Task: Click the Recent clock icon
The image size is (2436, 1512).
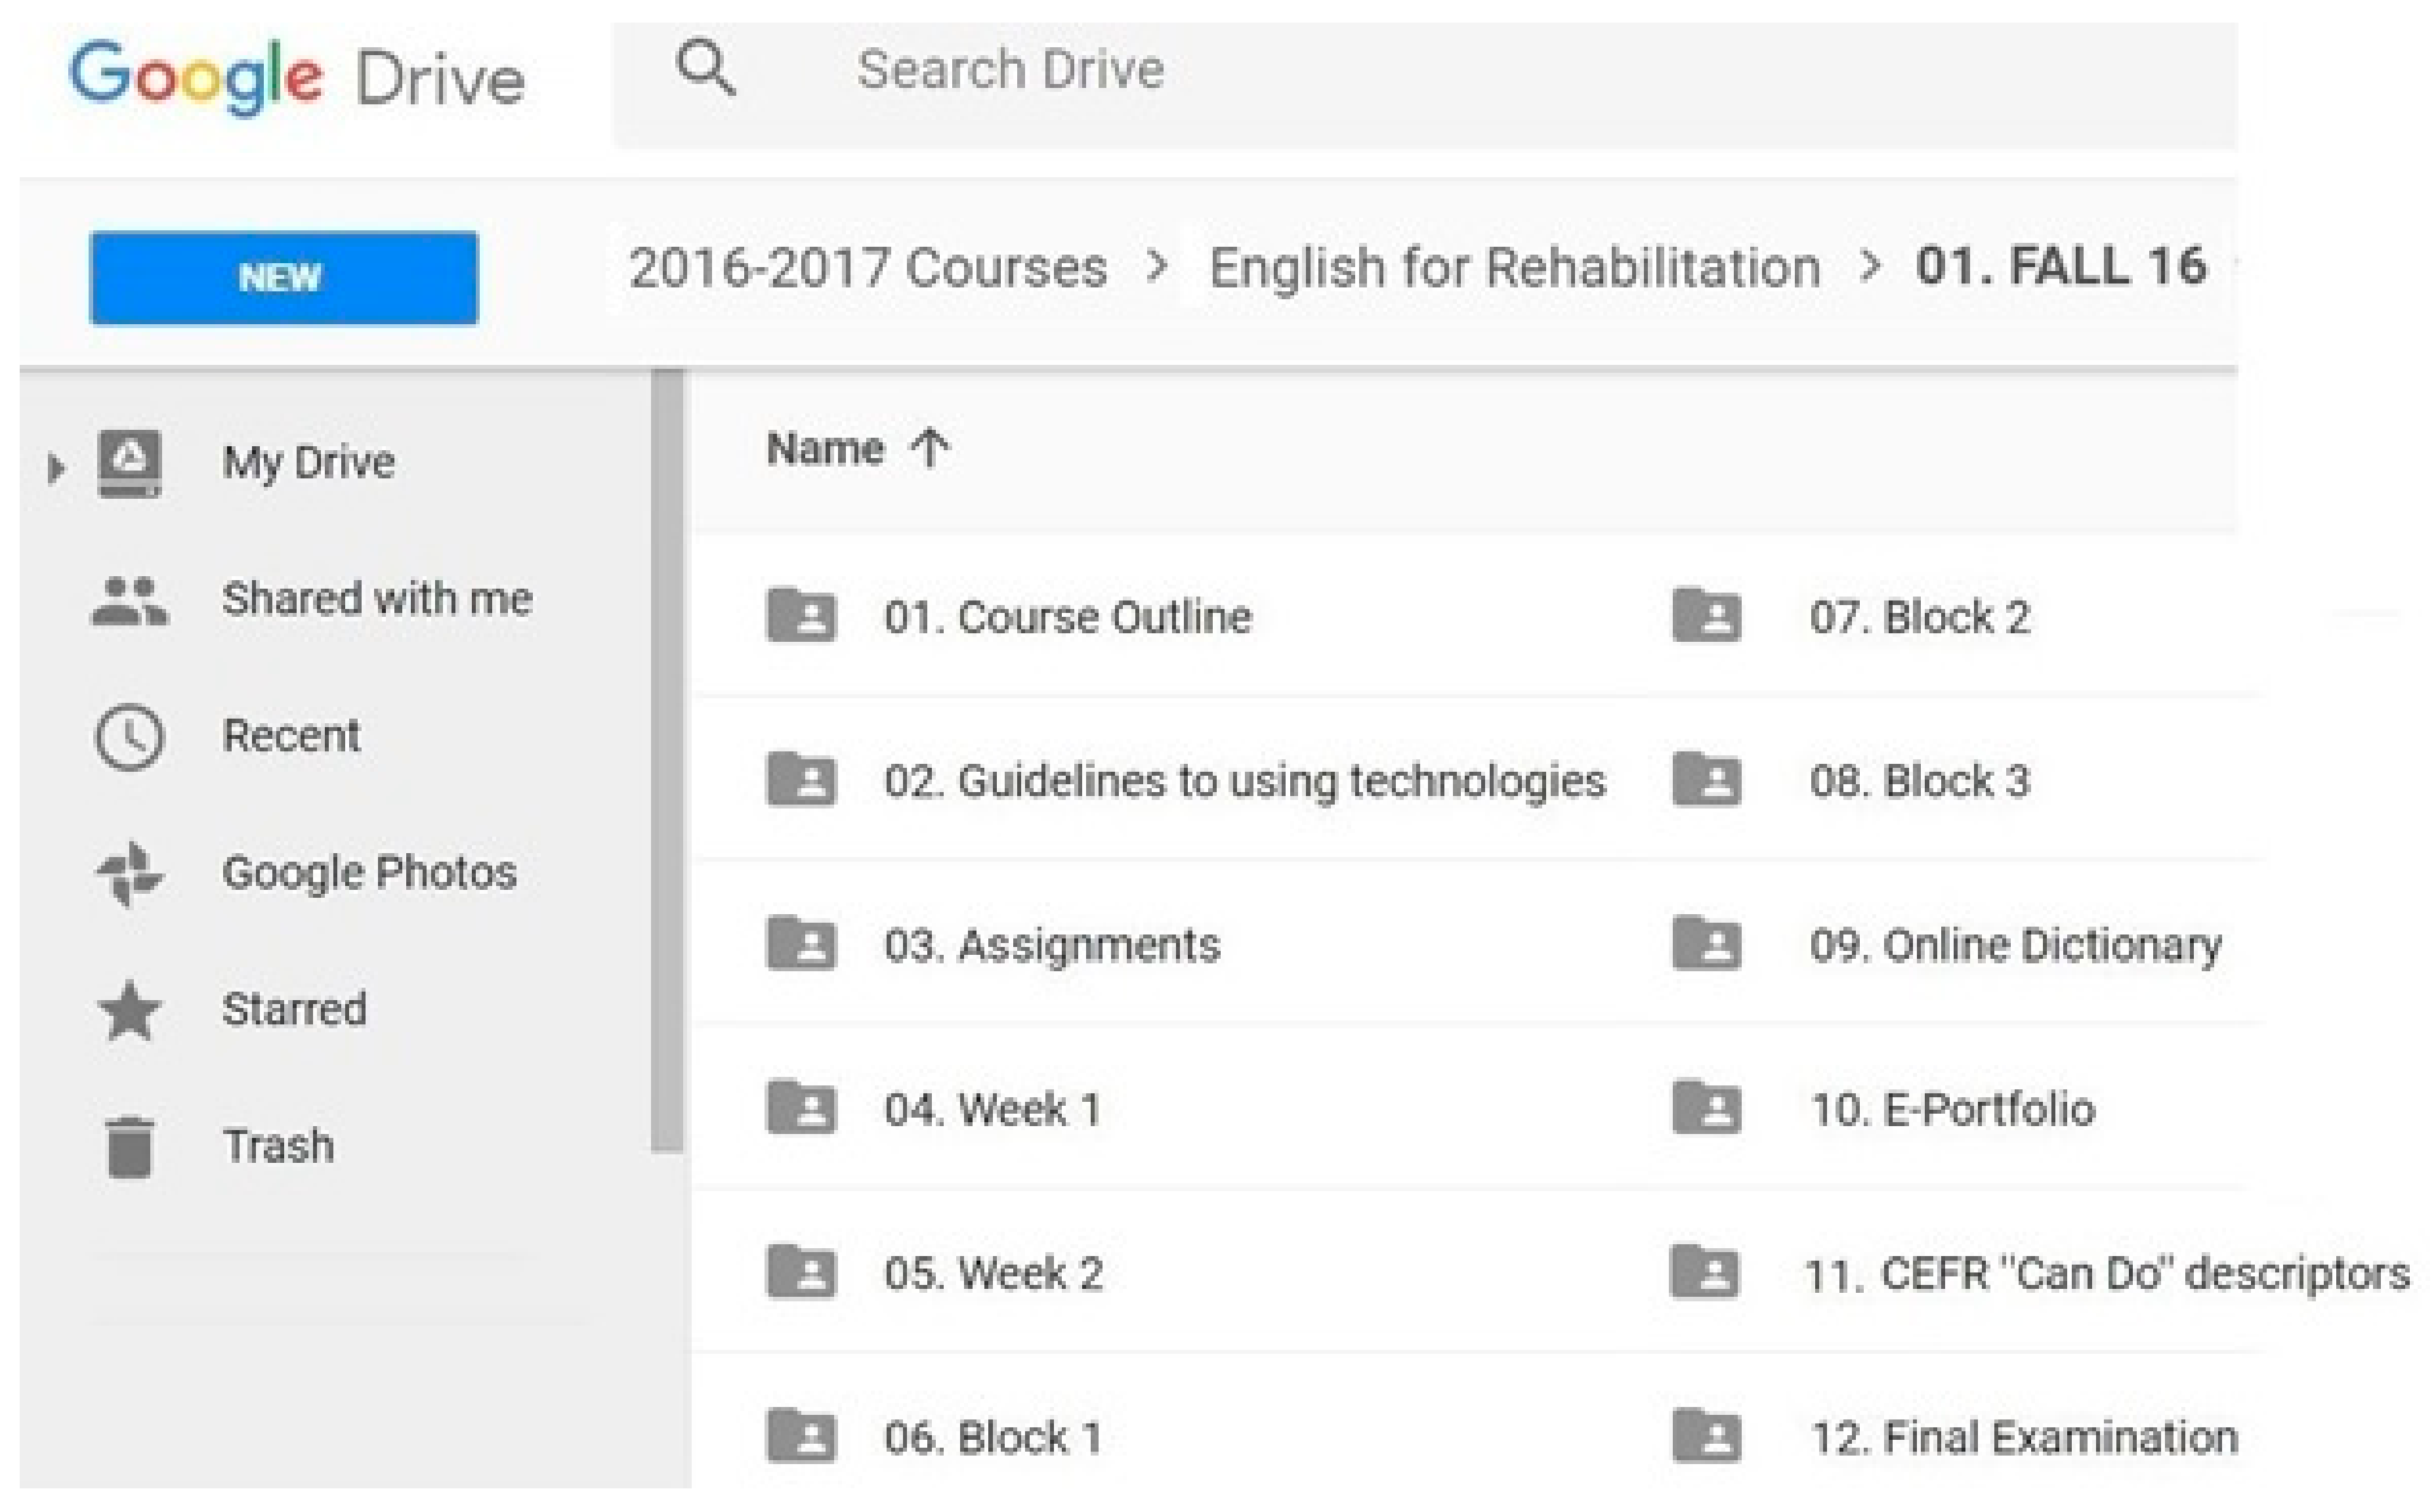Action: click(129, 738)
